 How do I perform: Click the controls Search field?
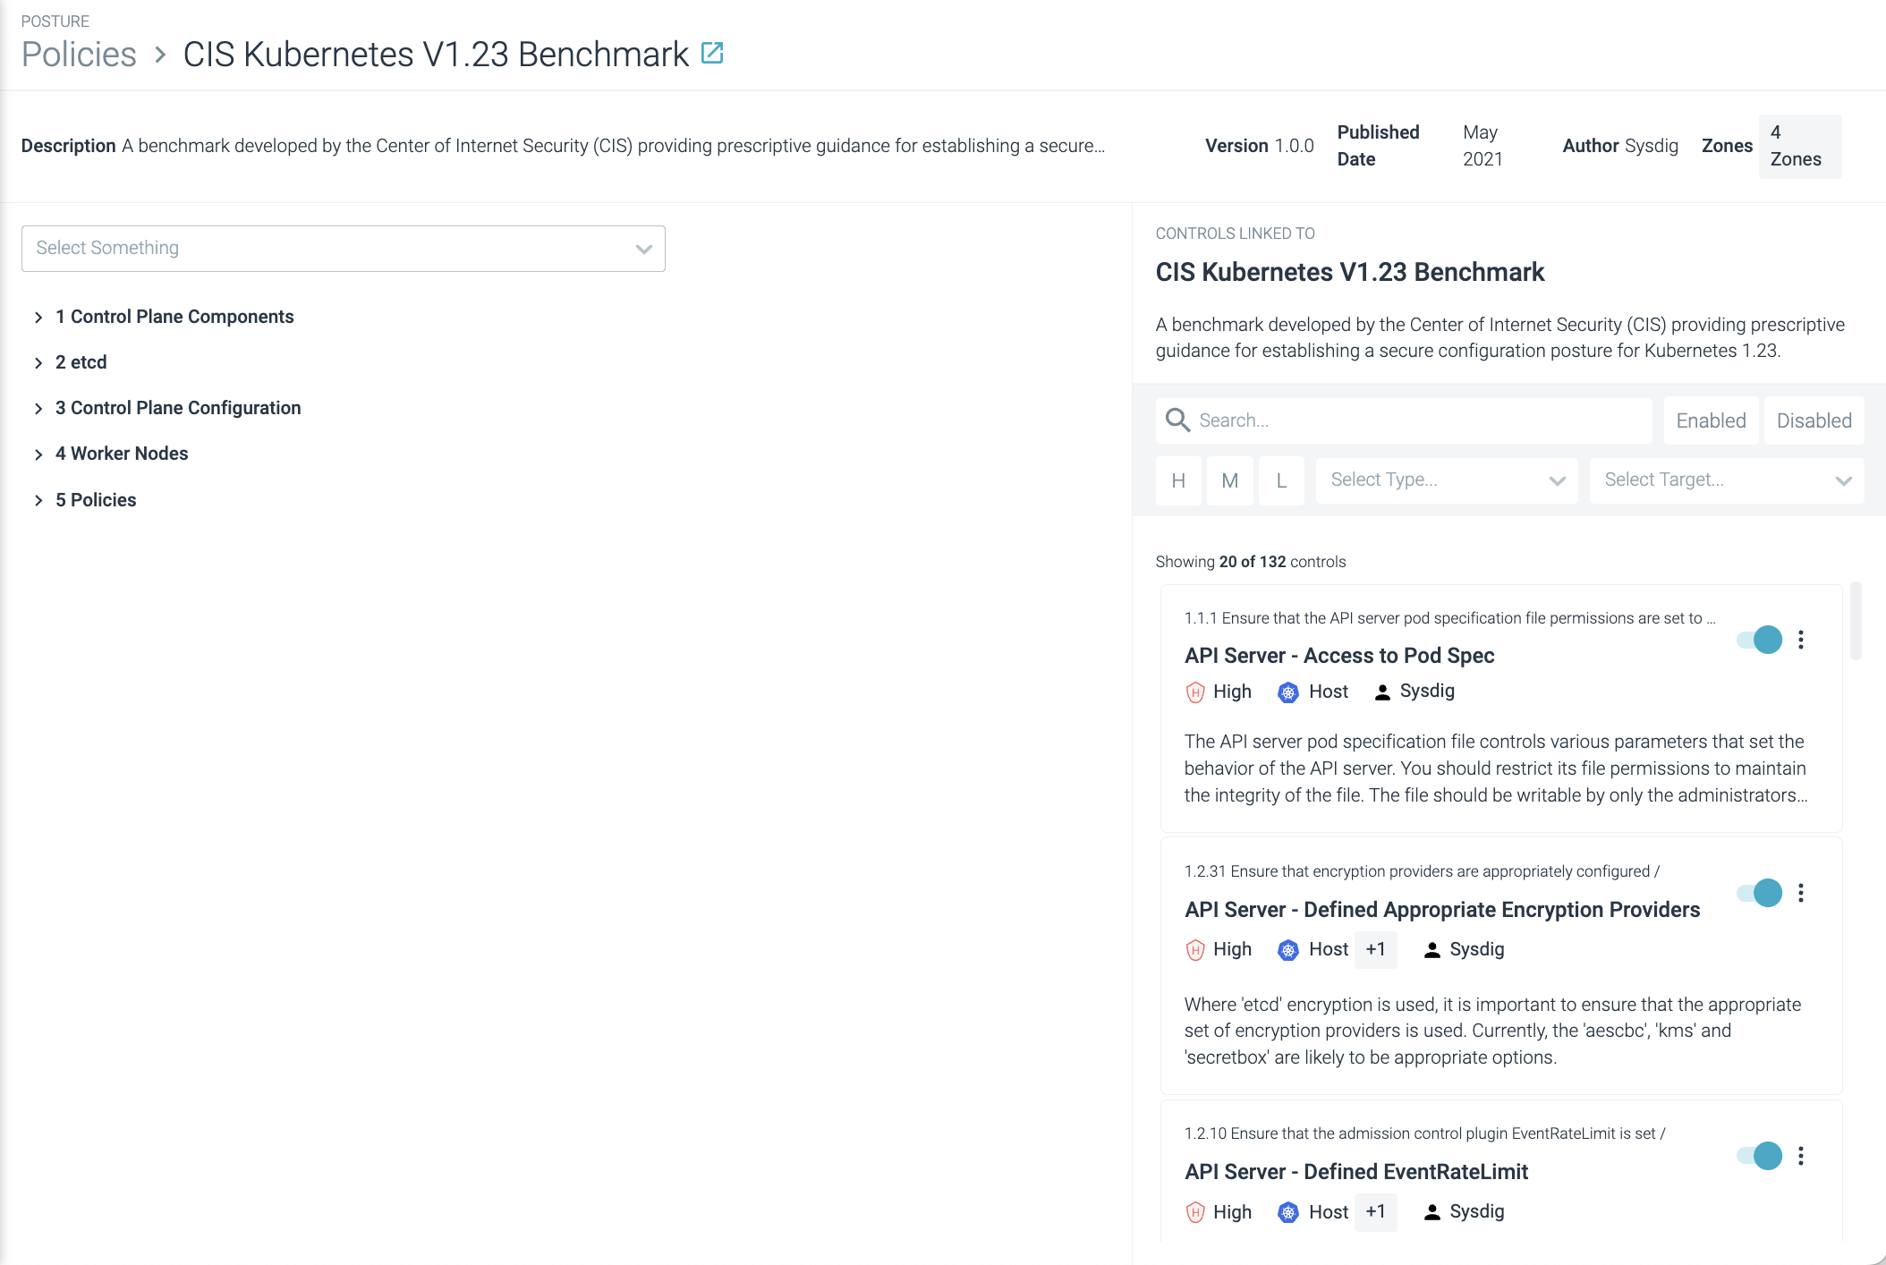(x=1404, y=420)
